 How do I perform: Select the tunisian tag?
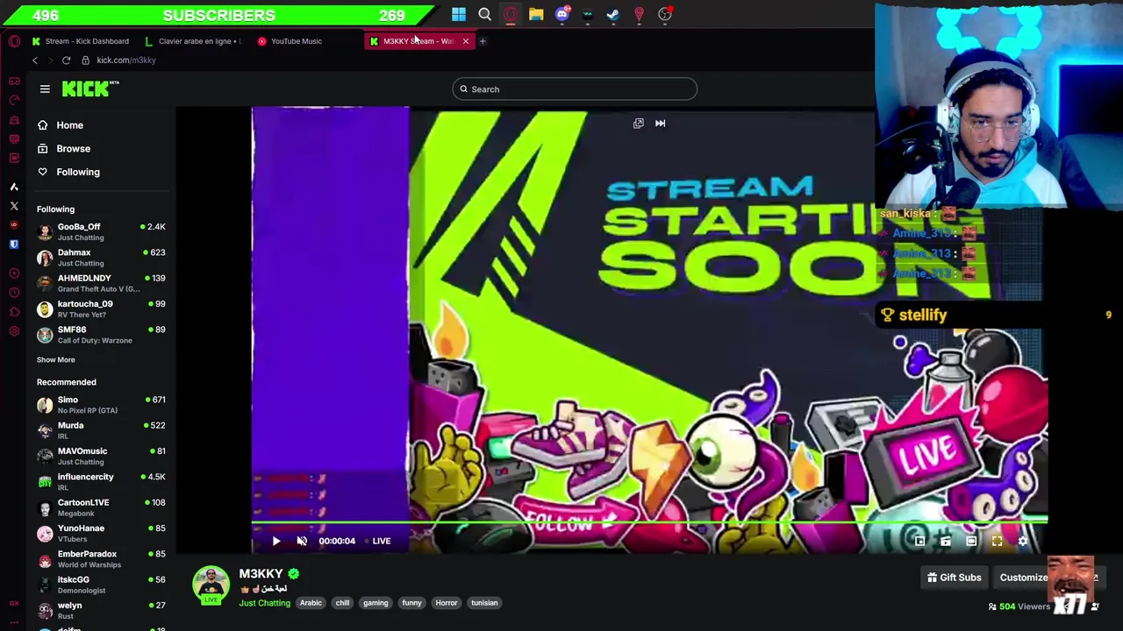click(484, 603)
